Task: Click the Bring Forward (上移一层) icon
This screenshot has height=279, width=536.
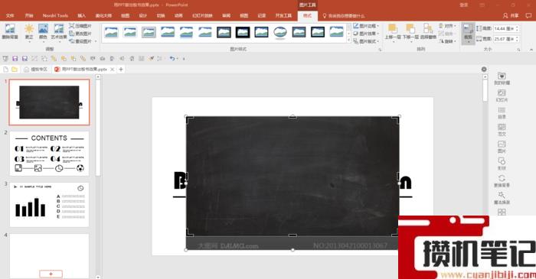Action: tap(392, 31)
